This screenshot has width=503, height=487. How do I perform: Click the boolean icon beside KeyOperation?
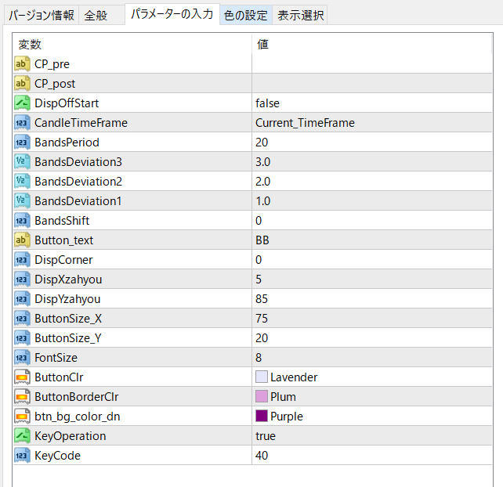tap(22, 436)
